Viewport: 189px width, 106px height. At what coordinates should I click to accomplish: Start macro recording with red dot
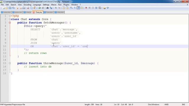tap(86, 8)
